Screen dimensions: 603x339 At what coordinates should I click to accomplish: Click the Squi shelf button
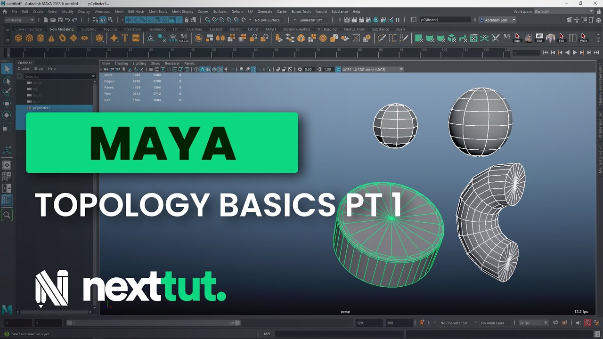[x=517, y=38]
